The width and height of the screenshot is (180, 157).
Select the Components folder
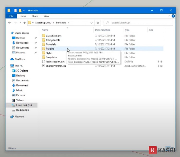pyautogui.click(x=53, y=40)
